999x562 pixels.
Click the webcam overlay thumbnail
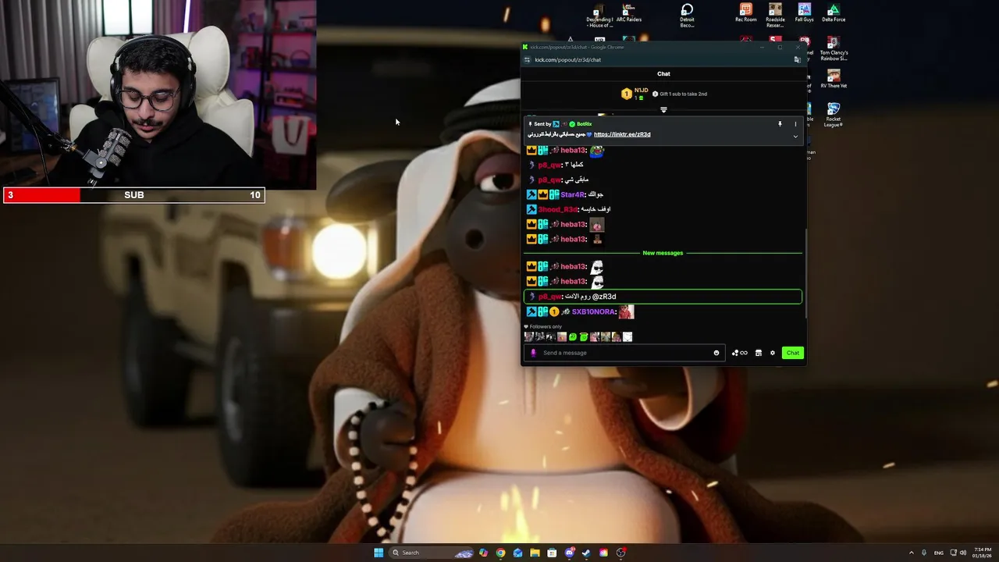pos(158,94)
